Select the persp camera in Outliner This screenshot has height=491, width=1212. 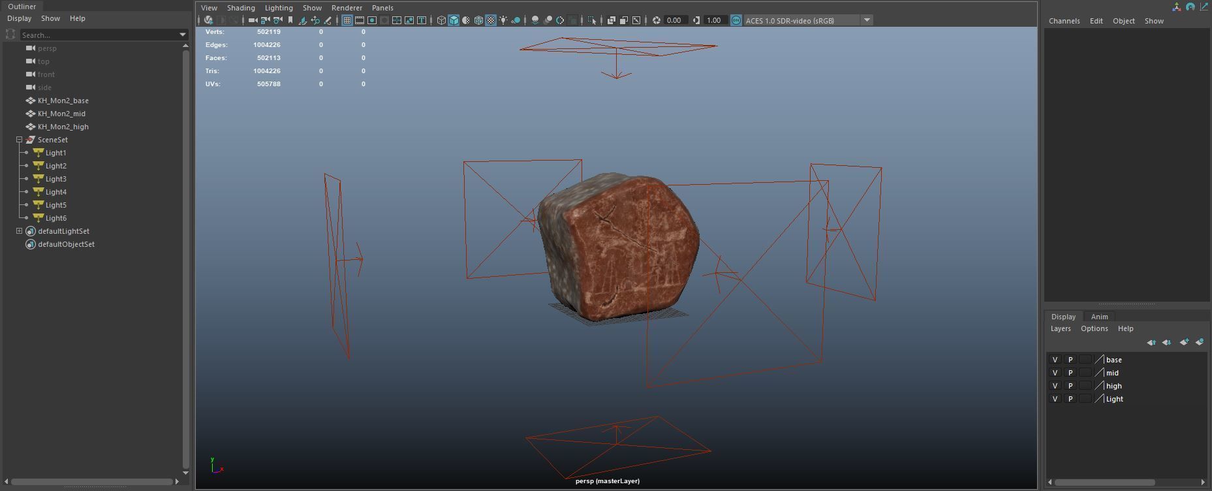point(47,48)
